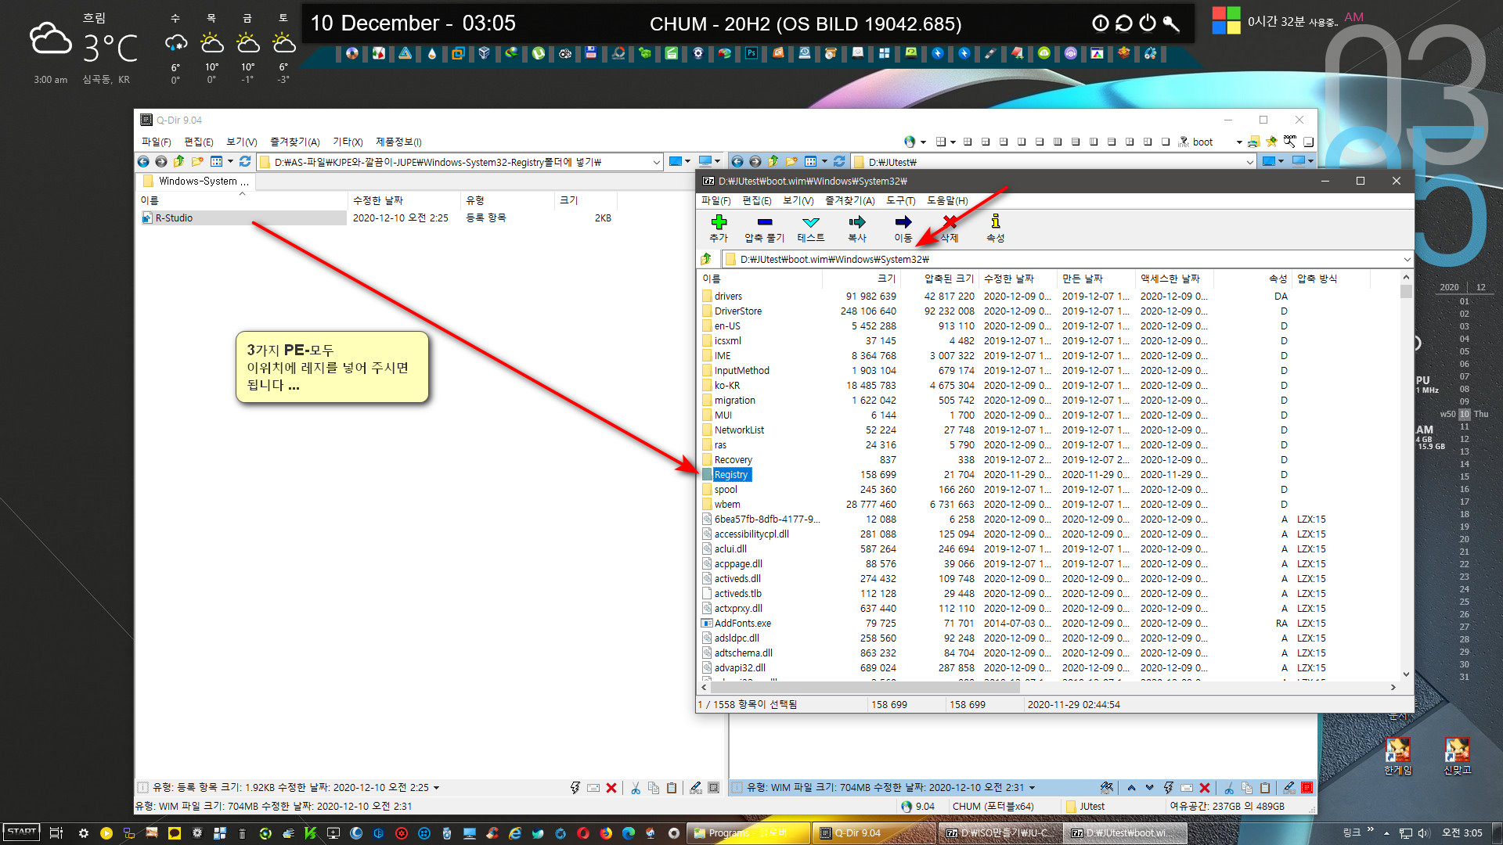
Task: Click 7-Zip horizontal scrollbar right arrow
Action: coord(1393,687)
